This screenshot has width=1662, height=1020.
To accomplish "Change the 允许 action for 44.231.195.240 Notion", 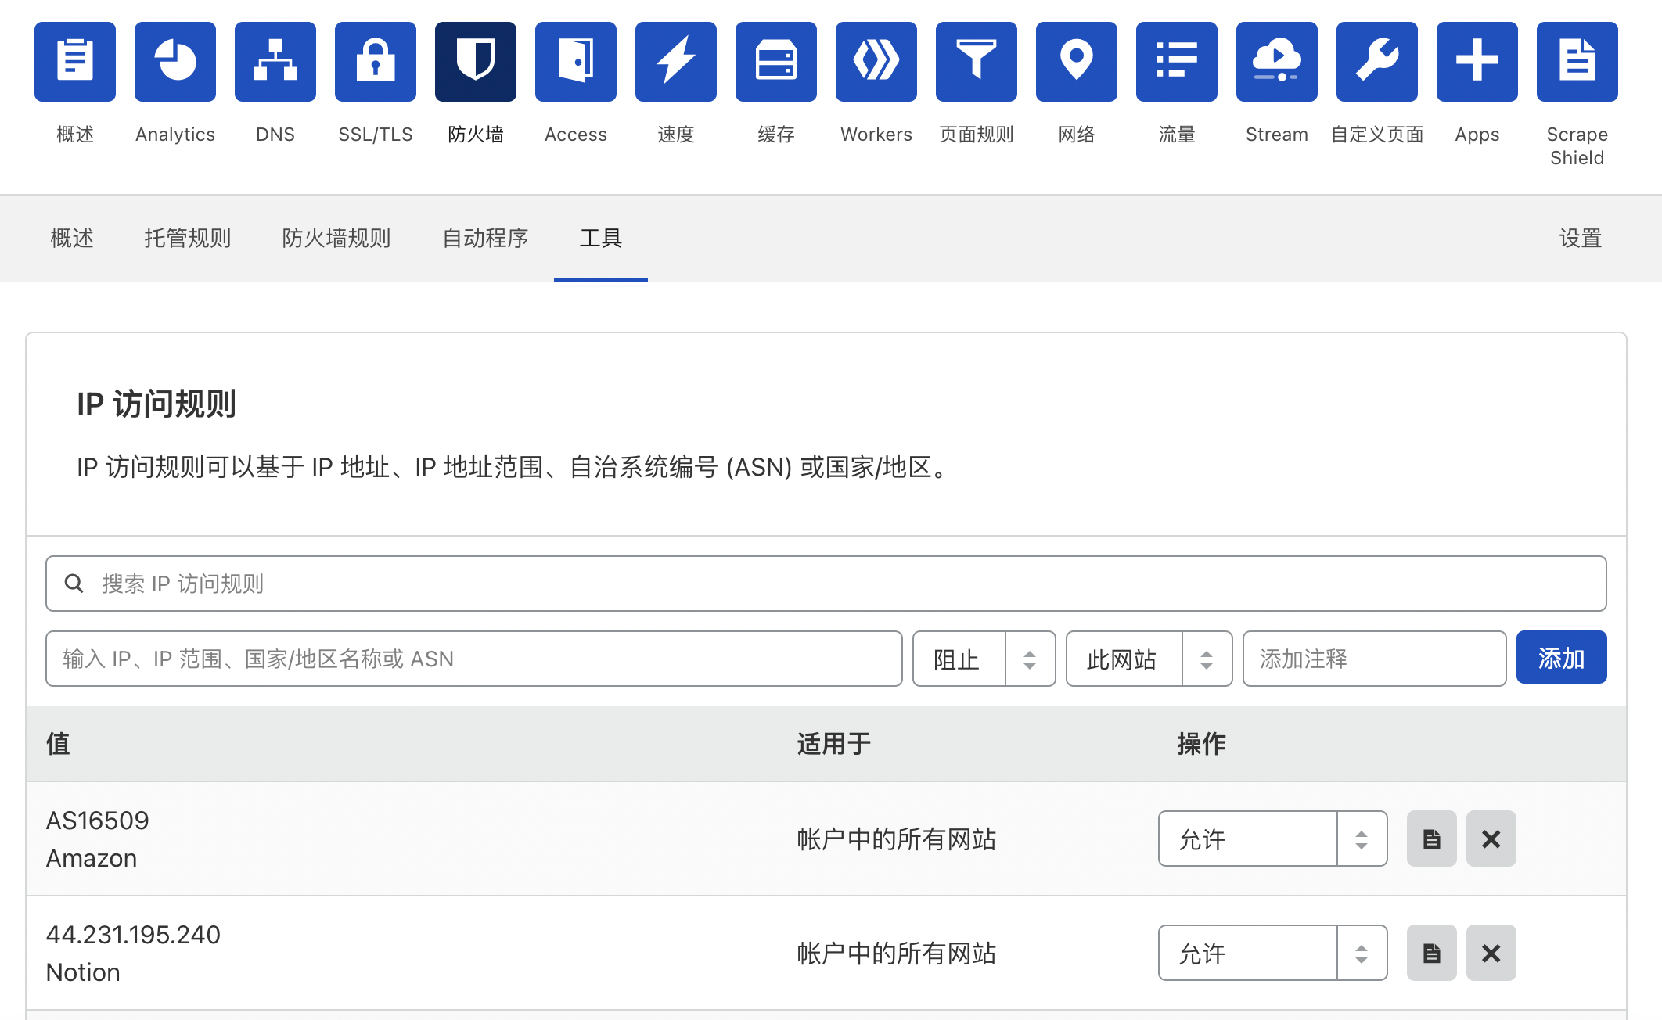I will pyautogui.click(x=1273, y=953).
